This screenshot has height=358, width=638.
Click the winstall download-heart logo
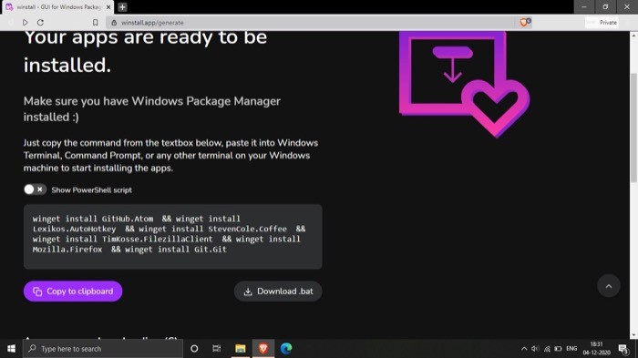coord(464,84)
